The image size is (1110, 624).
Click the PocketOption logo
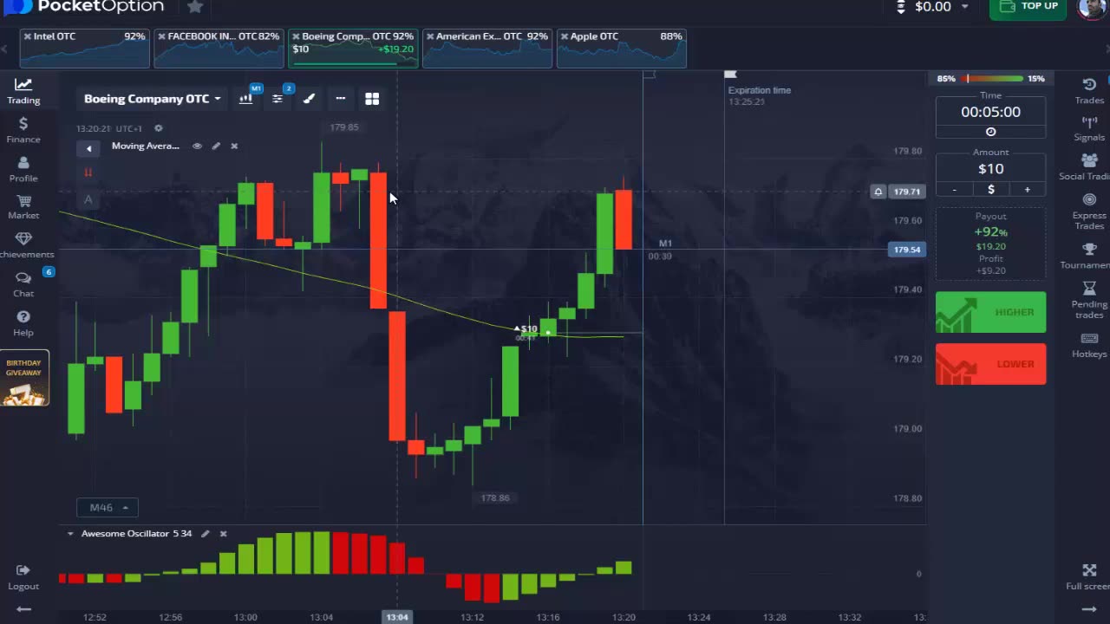pyautogui.click(x=84, y=7)
